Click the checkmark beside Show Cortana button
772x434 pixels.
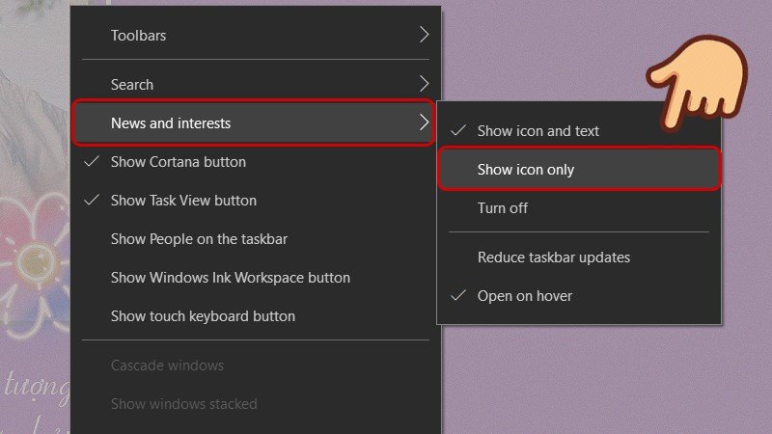pos(93,162)
